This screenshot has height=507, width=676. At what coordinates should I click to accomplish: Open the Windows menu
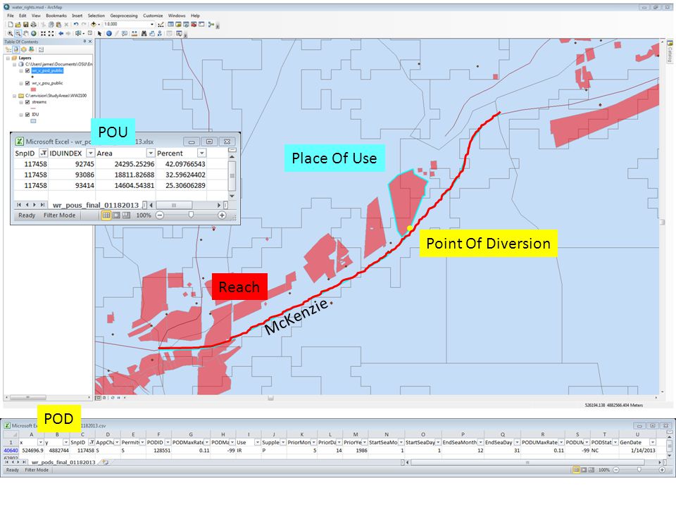[x=177, y=15]
